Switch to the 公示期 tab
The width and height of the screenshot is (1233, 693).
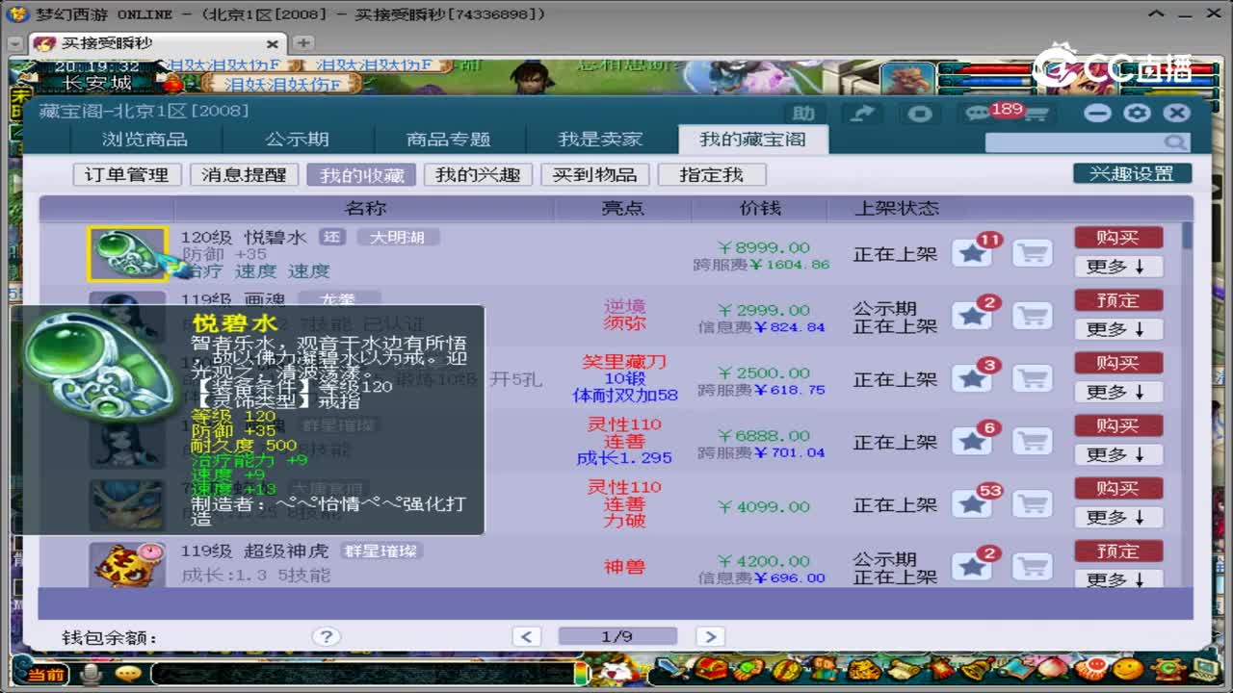pyautogui.click(x=298, y=140)
